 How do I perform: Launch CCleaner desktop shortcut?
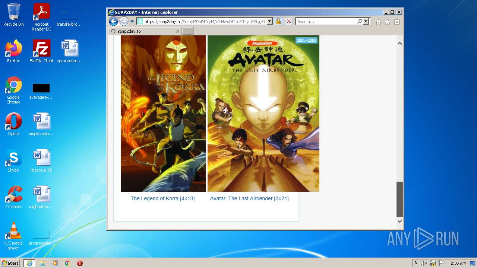click(13, 197)
